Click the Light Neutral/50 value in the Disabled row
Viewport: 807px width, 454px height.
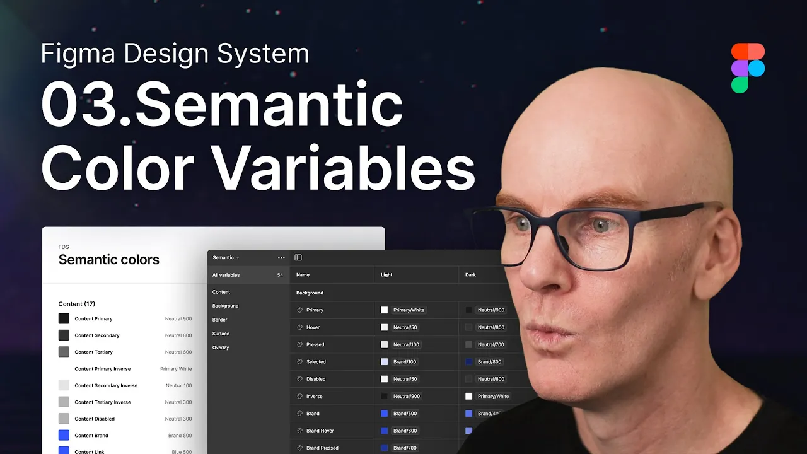(405, 379)
